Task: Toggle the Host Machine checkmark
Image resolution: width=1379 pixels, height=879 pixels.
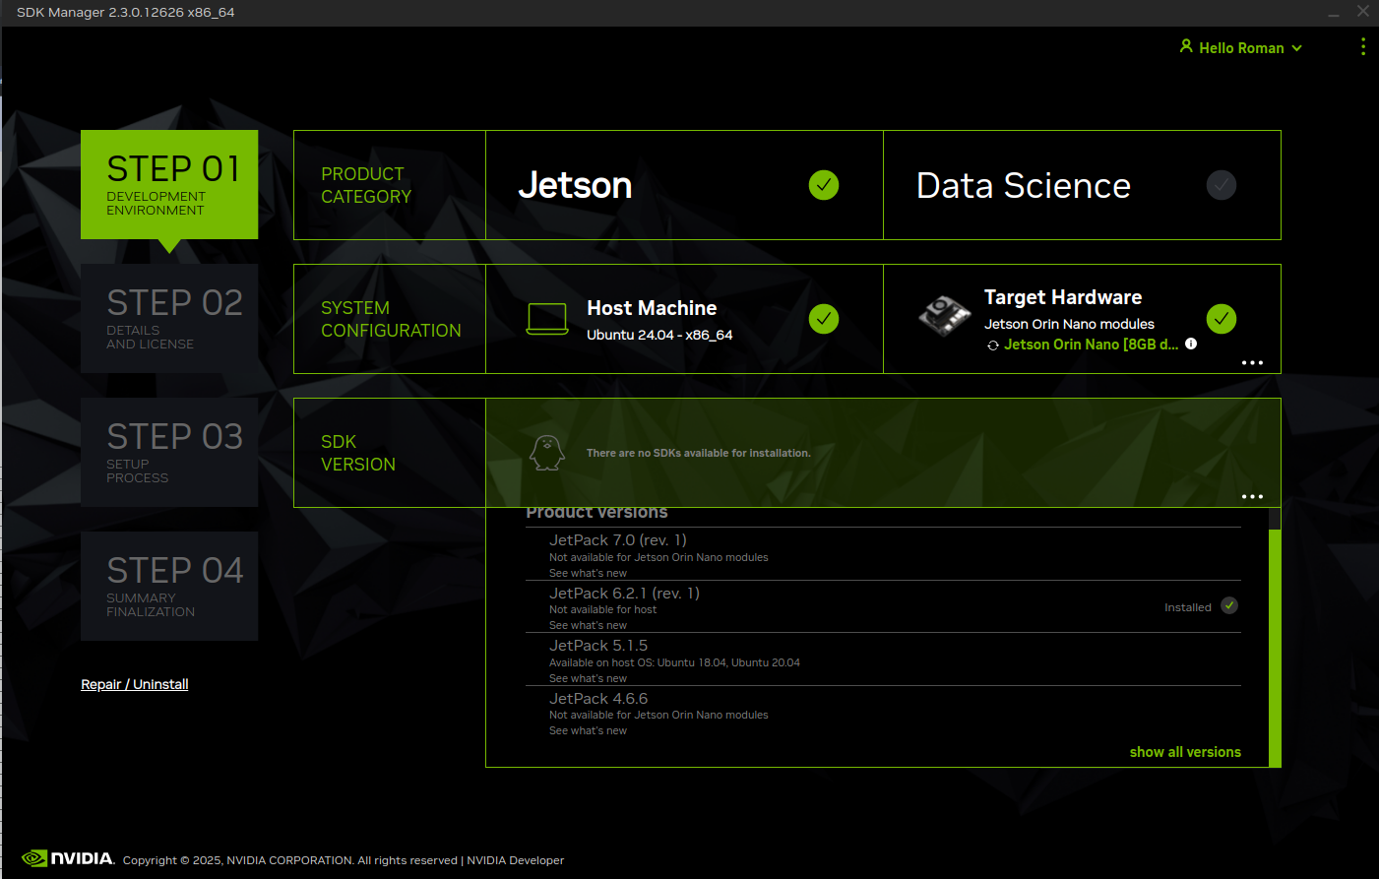Action: pos(824,319)
